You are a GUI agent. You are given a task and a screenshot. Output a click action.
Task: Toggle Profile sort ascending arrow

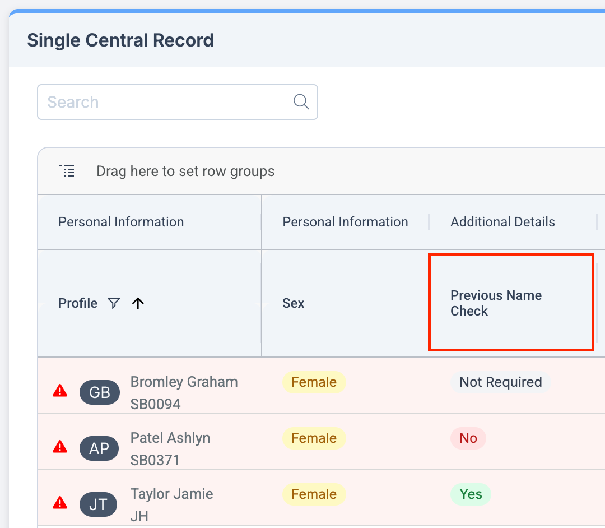[x=138, y=303]
